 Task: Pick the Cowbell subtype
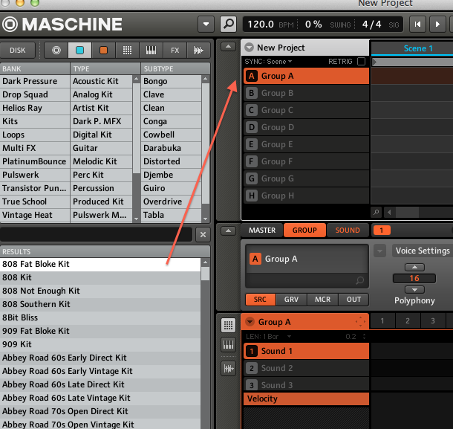171,135
